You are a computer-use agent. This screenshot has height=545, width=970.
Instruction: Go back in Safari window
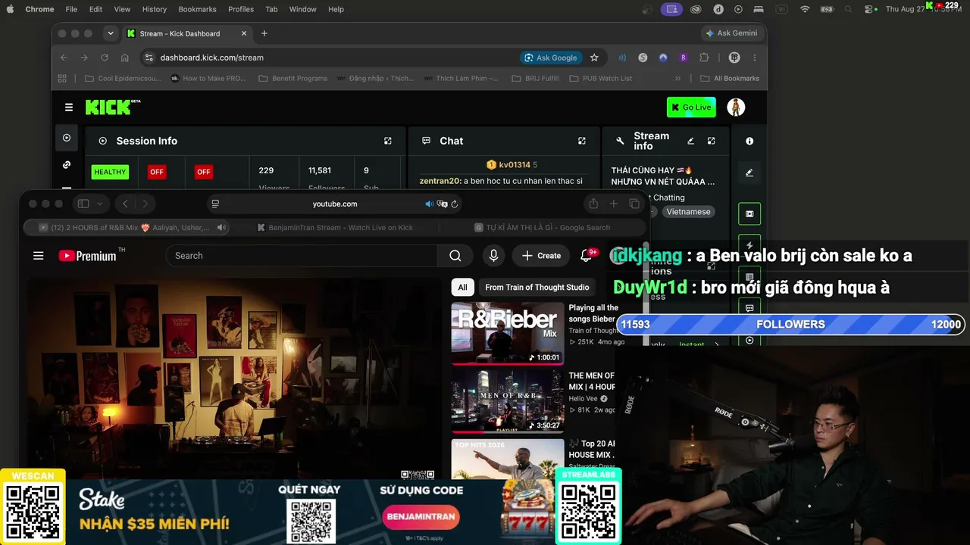click(x=125, y=204)
